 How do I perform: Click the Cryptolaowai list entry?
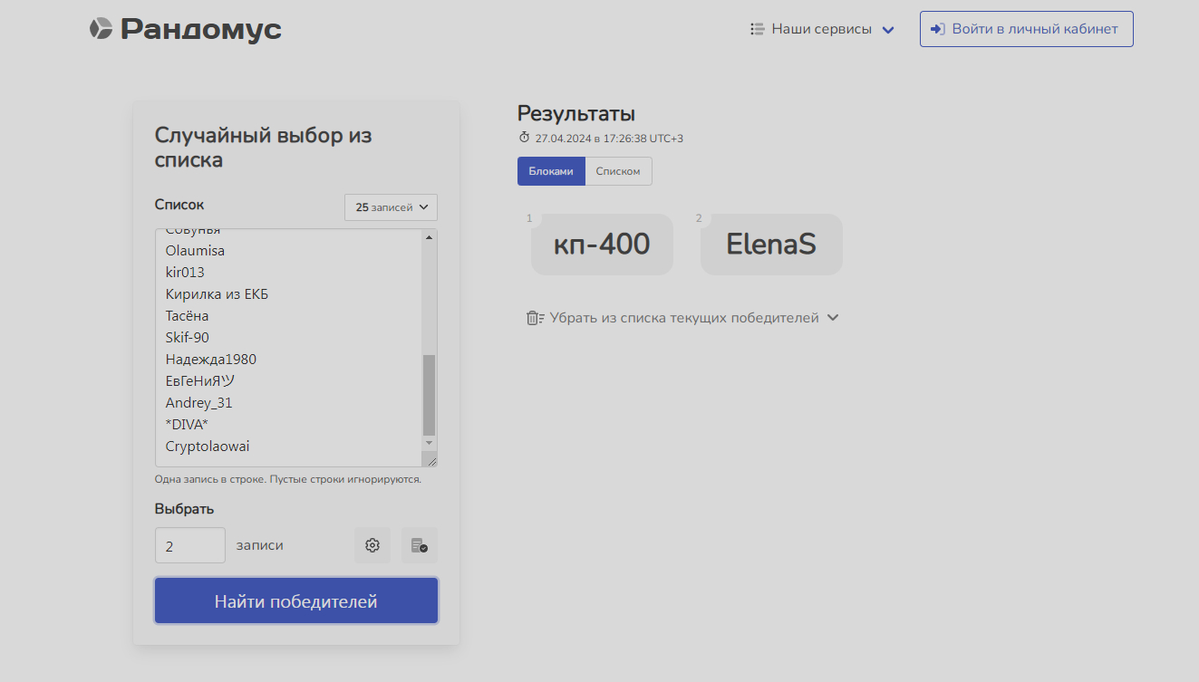pos(208,446)
